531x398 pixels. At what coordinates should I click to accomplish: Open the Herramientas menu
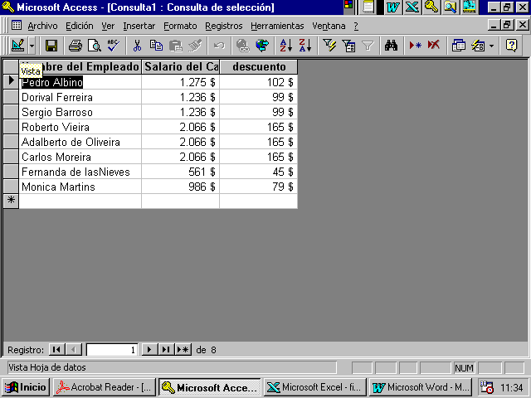(x=277, y=26)
